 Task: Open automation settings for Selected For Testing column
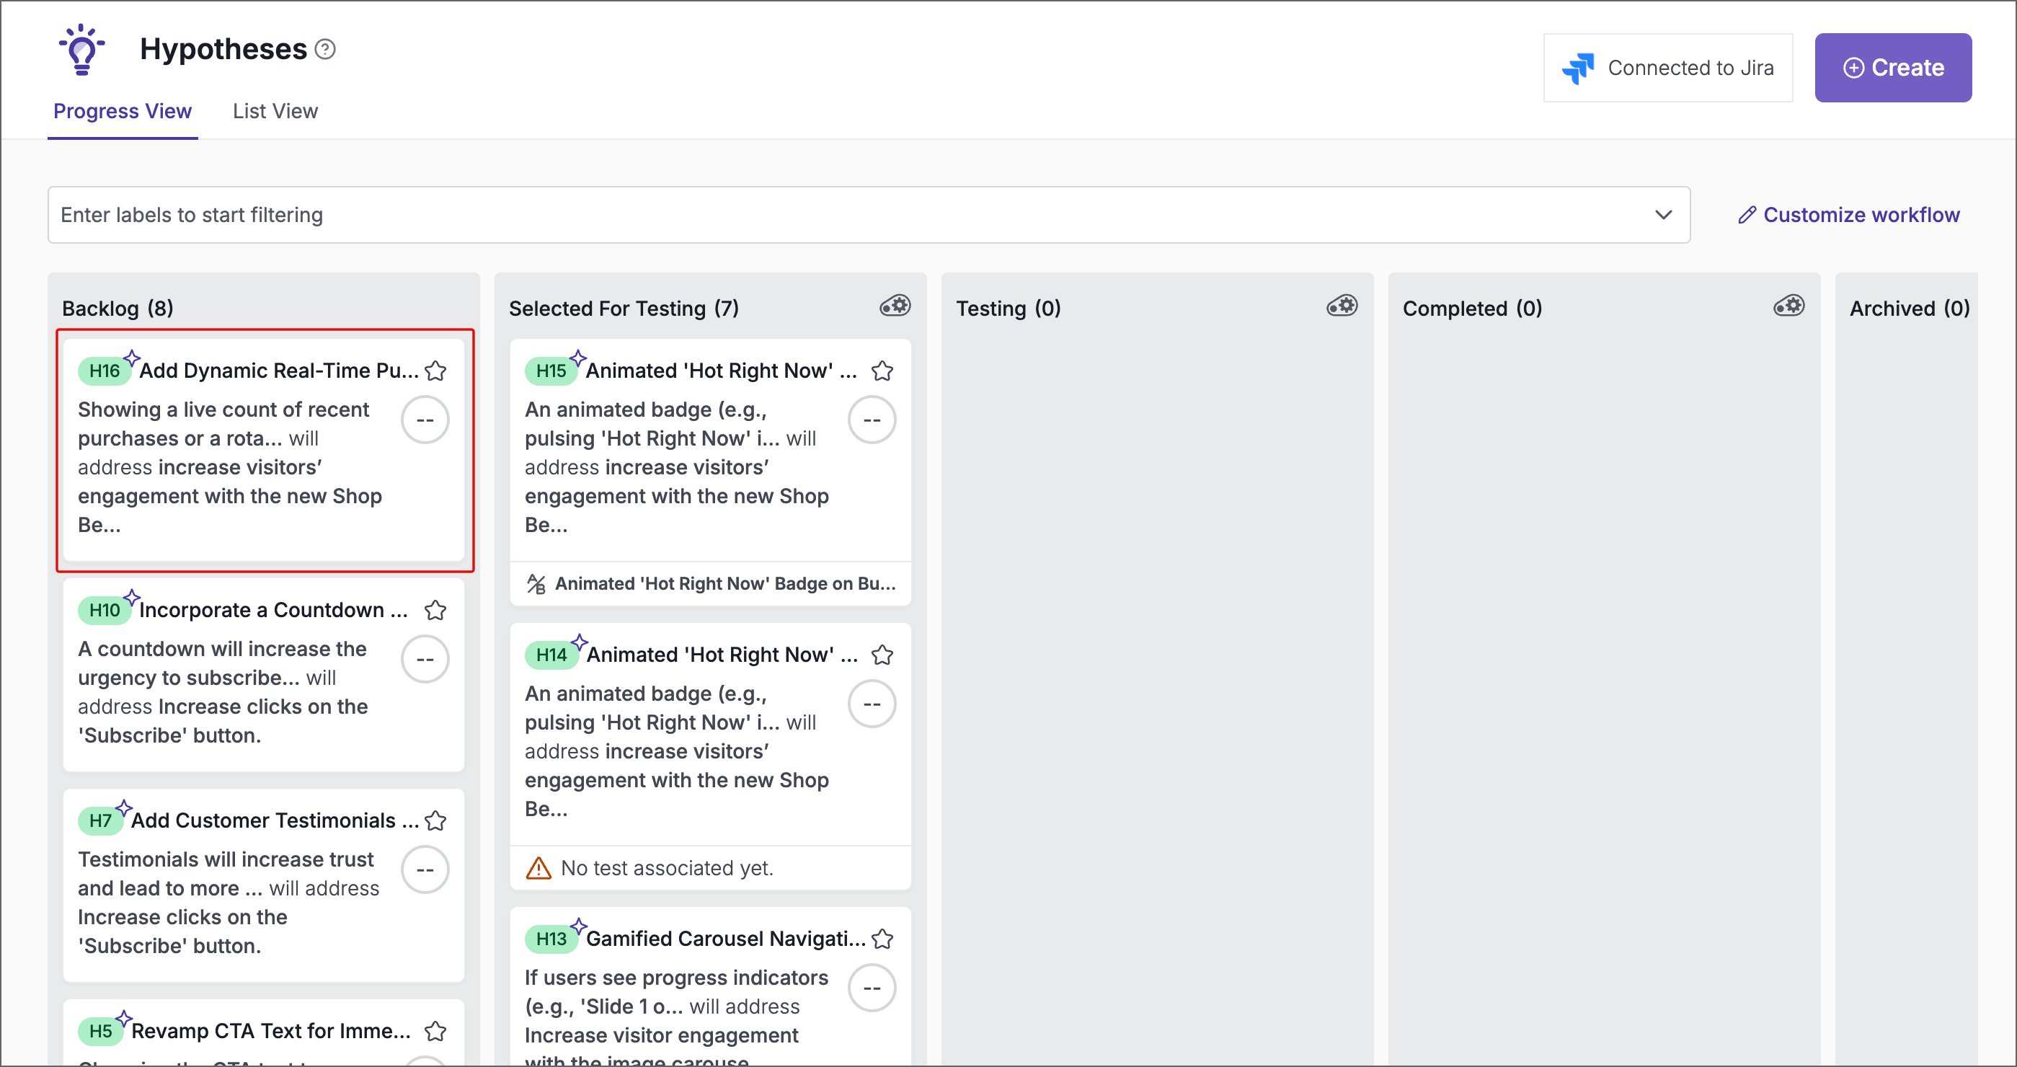click(x=895, y=306)
